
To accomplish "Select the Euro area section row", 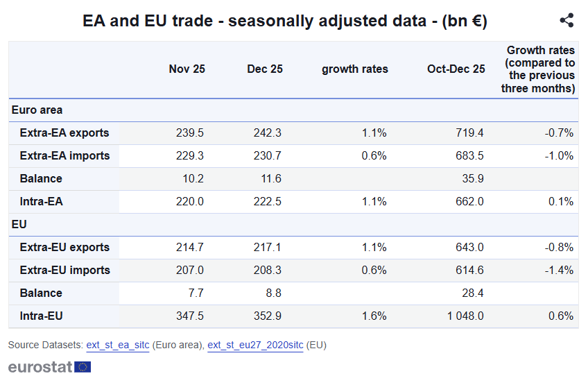I will (x=37, y=110).
